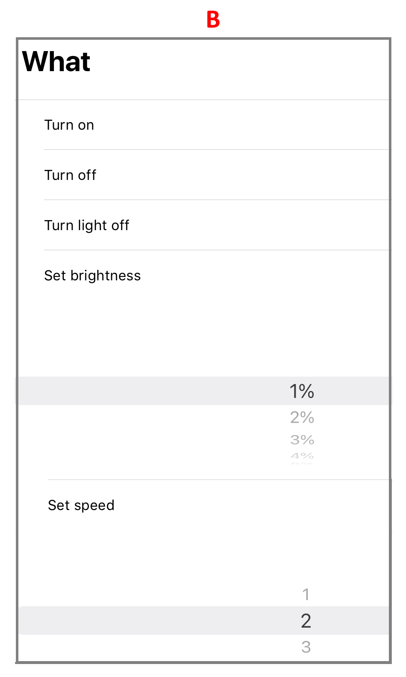The height and width of the screenshot is (677, 406).
Task: Select the Turn on action
Action: point(204,125)
